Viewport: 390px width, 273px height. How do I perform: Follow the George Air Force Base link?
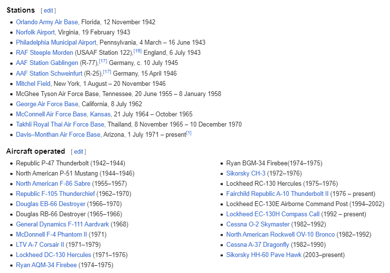pos(47,104)
